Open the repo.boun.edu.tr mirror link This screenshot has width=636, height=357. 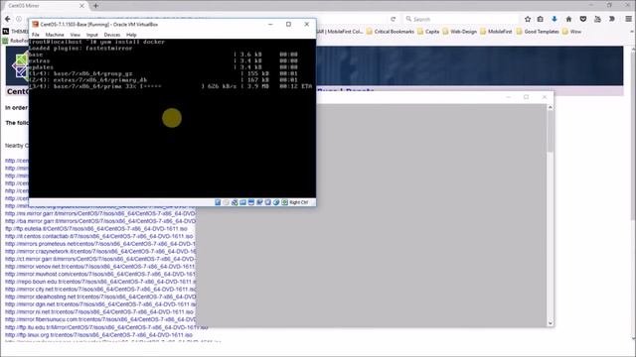click(99, 282)
